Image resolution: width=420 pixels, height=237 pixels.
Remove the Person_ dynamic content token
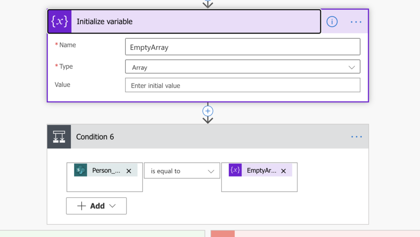click(129, 171)
